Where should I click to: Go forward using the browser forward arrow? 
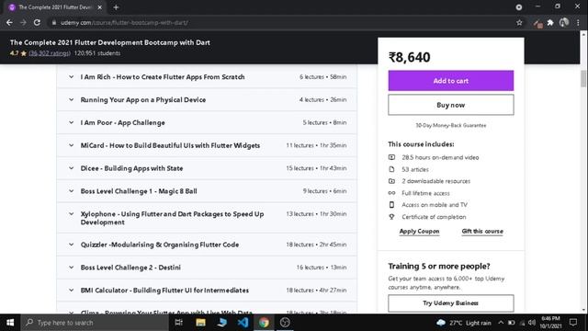pyautogui.click(x=23, y=22)
